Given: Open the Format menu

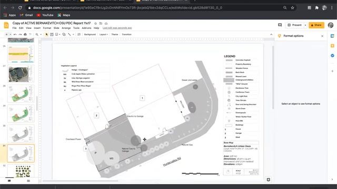Looking at the screenshot, I should [x=47, y=28].
